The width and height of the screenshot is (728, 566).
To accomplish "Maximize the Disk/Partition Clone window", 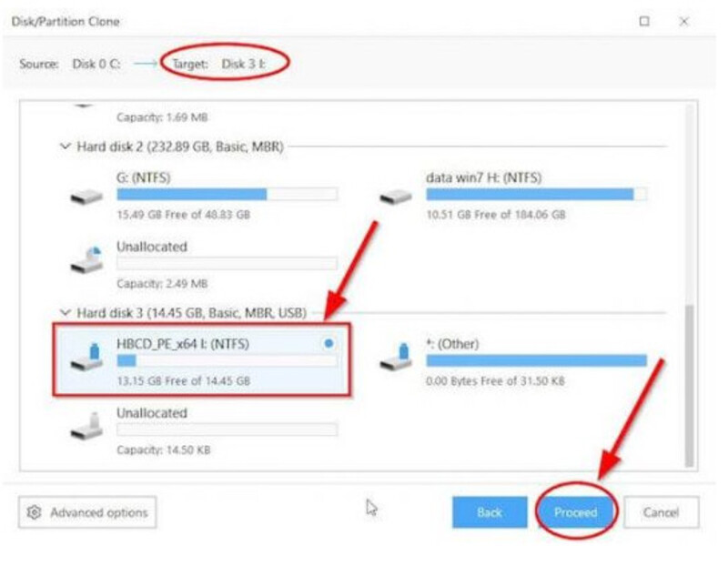I will pyautogui.click(x=644, y=21).
